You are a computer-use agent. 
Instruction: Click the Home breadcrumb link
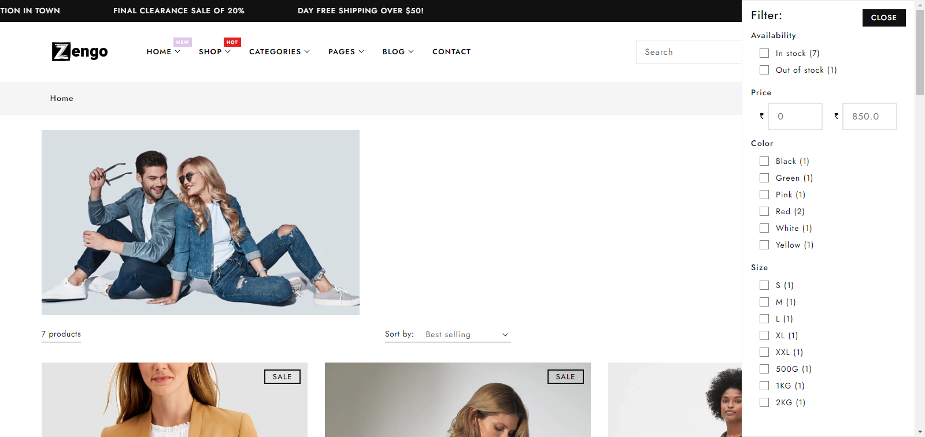62,99
